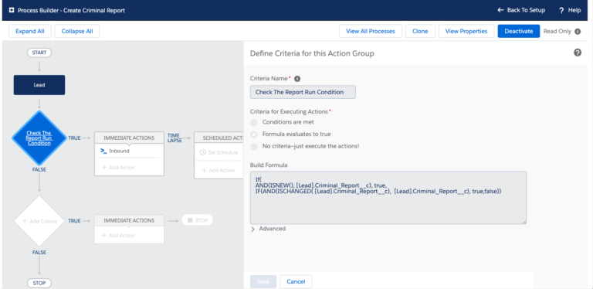Open View All Processes
The height and width of the screenshot is (289, 593).
pyautogui.click(x=371, y=31)
